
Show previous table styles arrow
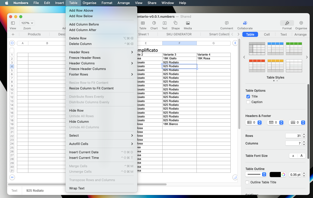[244, 57]
